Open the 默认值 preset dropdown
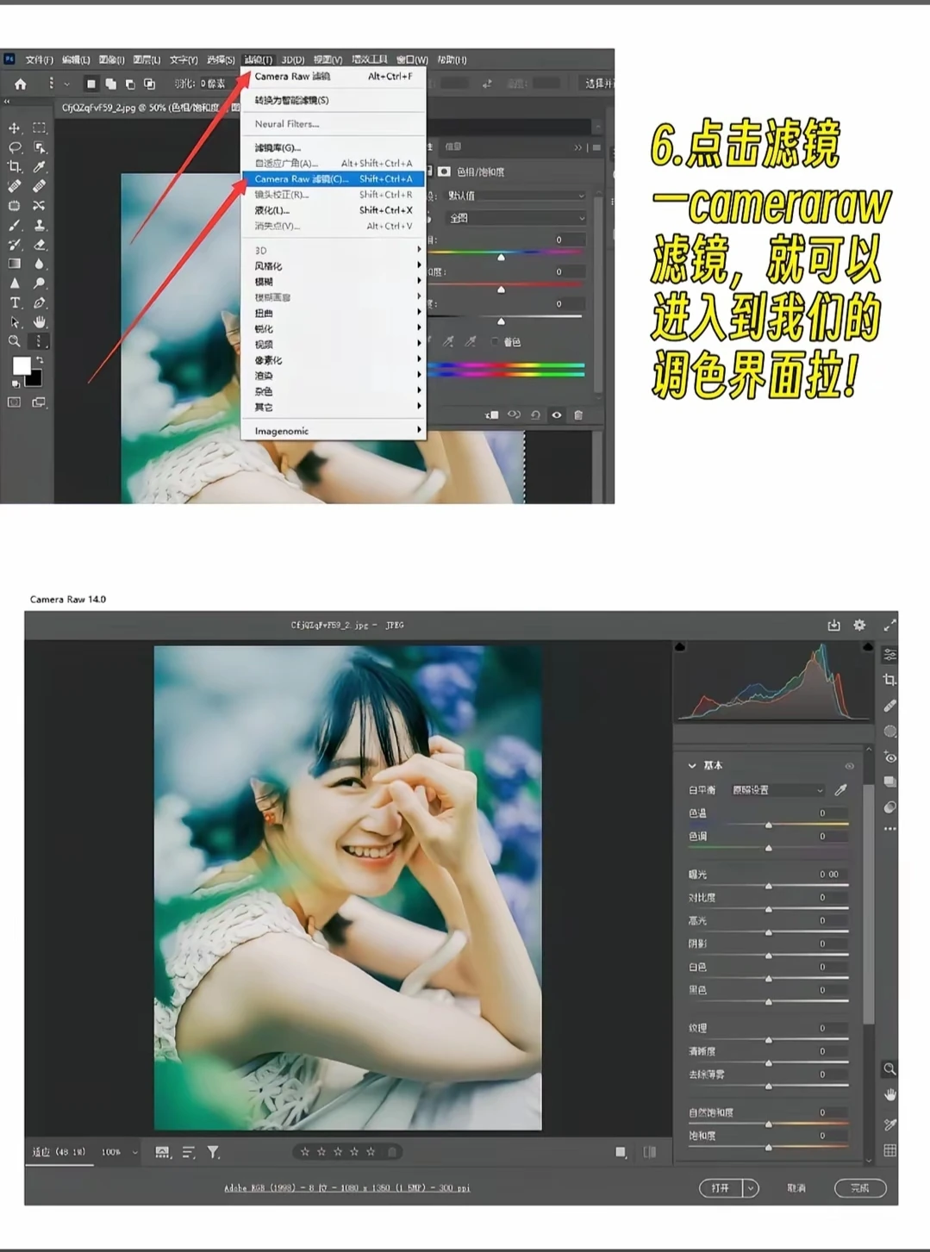Image resolution: width=930 pixels, height=1252 pixels. 515,196
